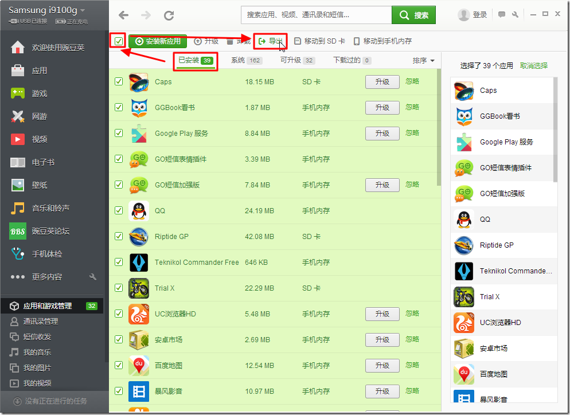
Task: Expand the Samsung i9100g device dropdown
Action: click(x=83, y=10)
